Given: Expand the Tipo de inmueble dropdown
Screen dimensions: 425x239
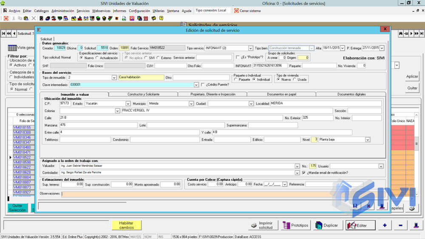Looking at the screenshot, I should [x=114, y=78].
